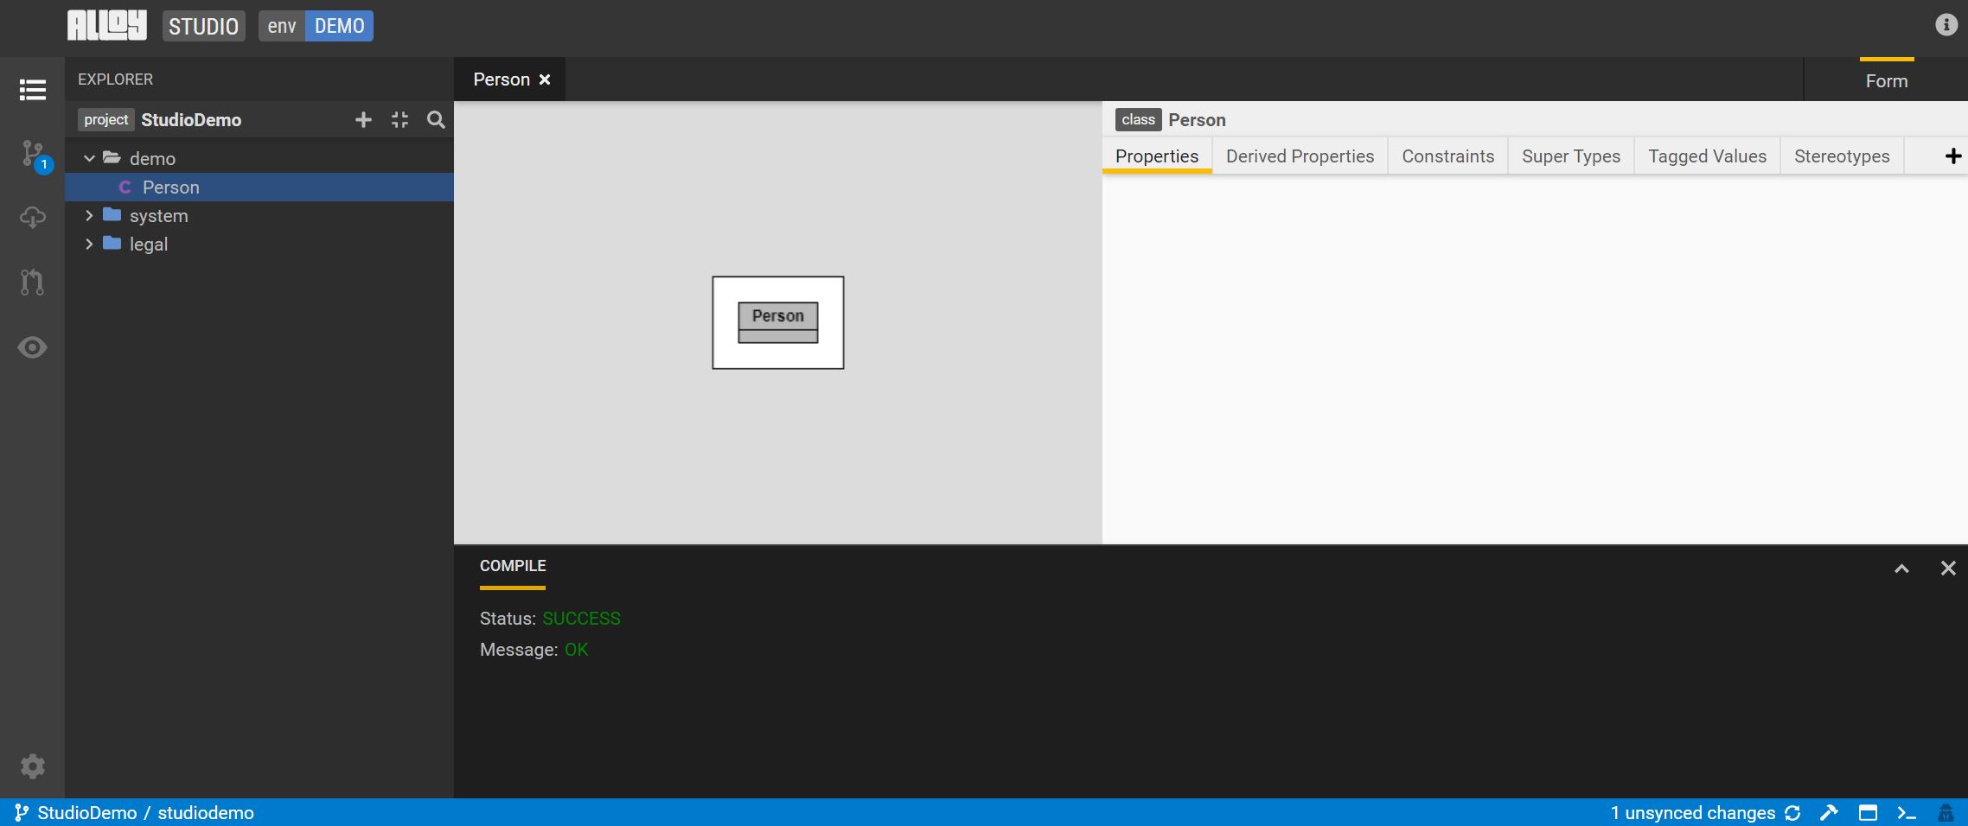The width and height of the screenshot is (1968, 826).
Task: Open the eye viewer sidebar icon
Action: (x=32, y=347)
